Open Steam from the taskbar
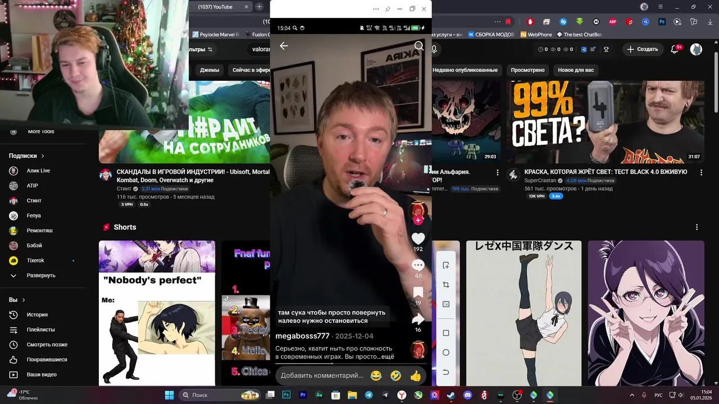The width and height of the screenshot is (719, 404). (x=451, y=395)
